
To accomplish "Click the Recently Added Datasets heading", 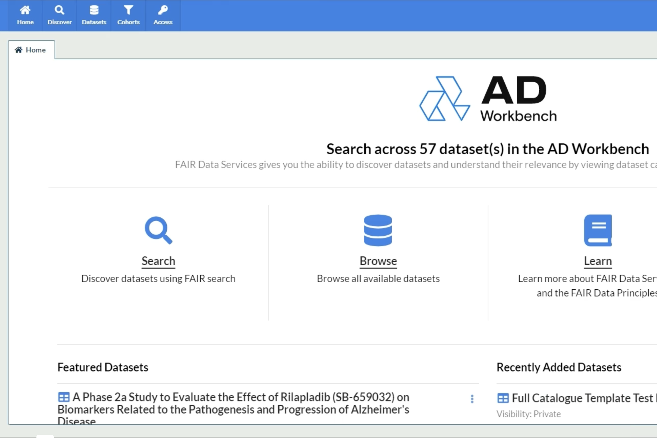I will coord(559,367).
